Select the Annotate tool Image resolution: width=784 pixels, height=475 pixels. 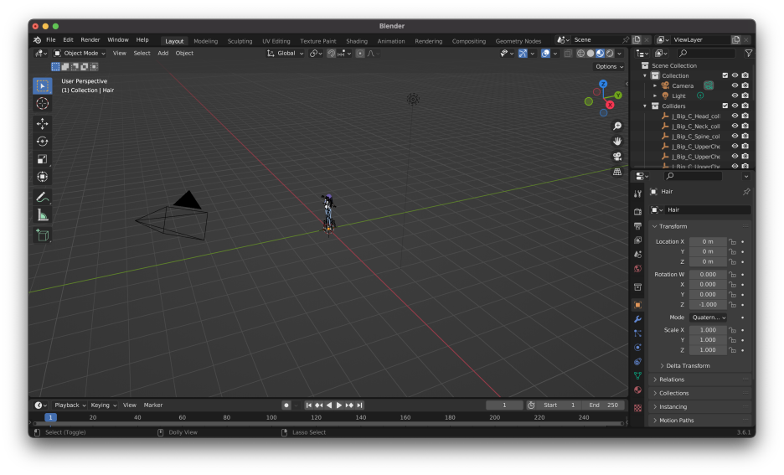point(43,198)
